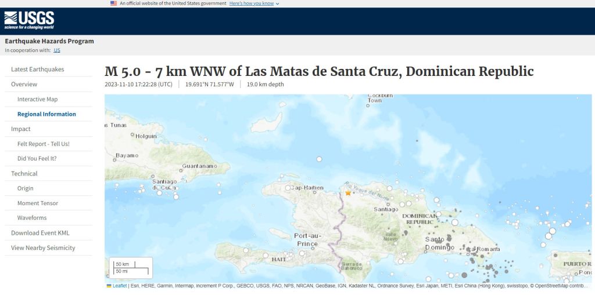Open the Waveforms page

point(32,218)
